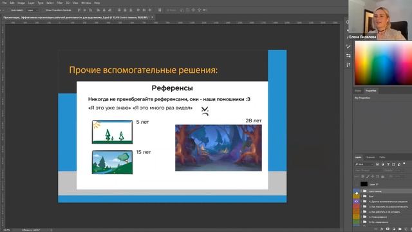The width and height of the screenshot is (412, 232).
Task: Click lock all padlock icon
Action: pos(382,176)
